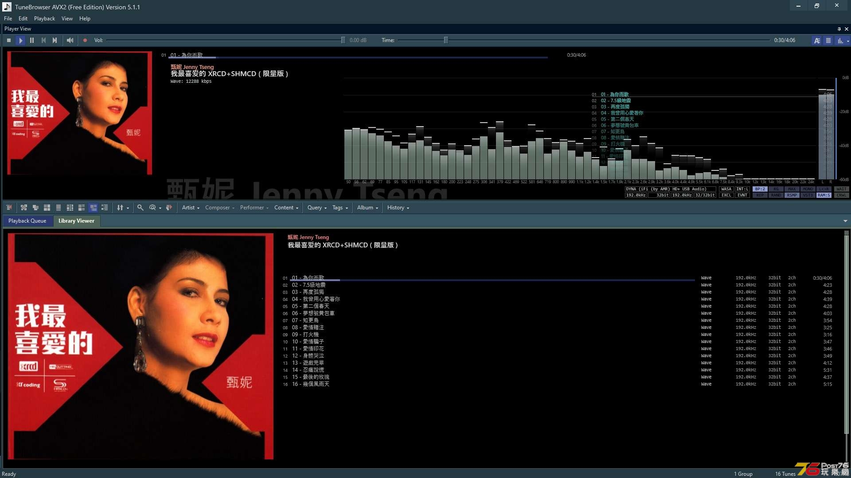Toggle the RAND random indicator
Viewport: 851px width, 478px height.
tap(776, 195)
